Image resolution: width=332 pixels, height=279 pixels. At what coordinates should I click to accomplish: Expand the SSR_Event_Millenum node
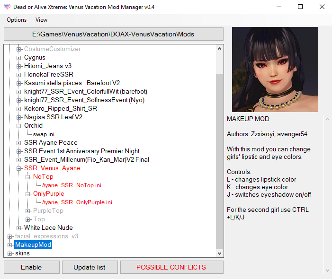tap(18, 160)
